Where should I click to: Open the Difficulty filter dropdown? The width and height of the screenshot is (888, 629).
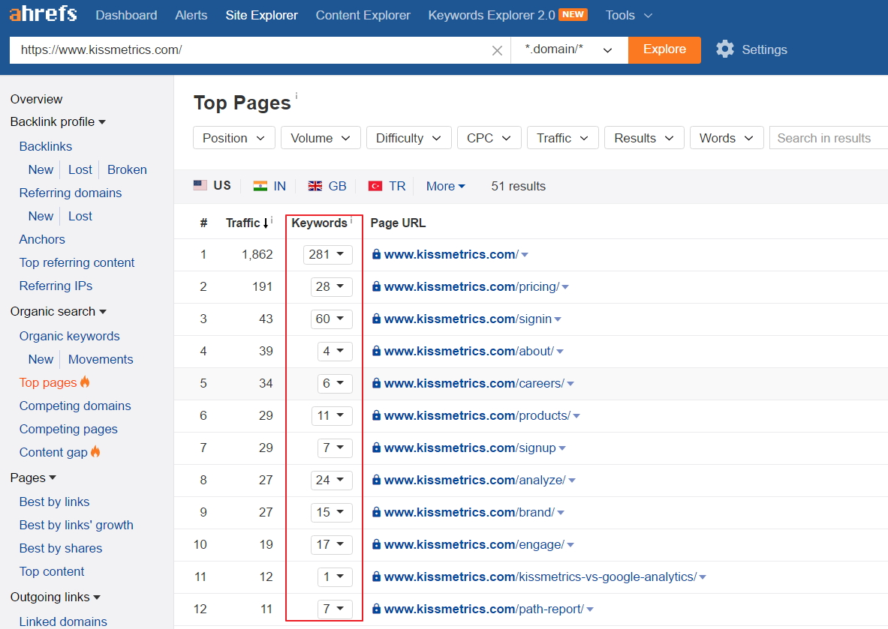tap(408, 137)
